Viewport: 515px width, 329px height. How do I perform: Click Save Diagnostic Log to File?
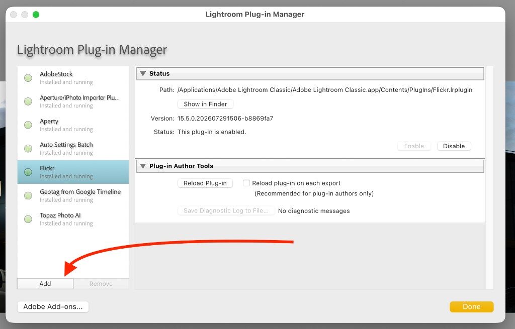point(226,210)
